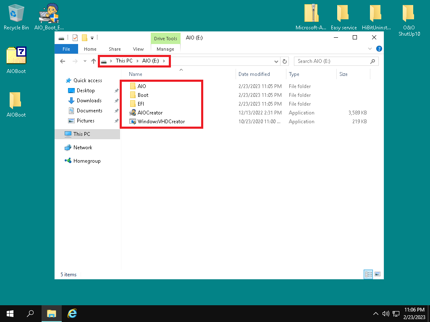Sort files by Date modified column
The height and width of the screenshot is (322, 430).
[254, 74]
